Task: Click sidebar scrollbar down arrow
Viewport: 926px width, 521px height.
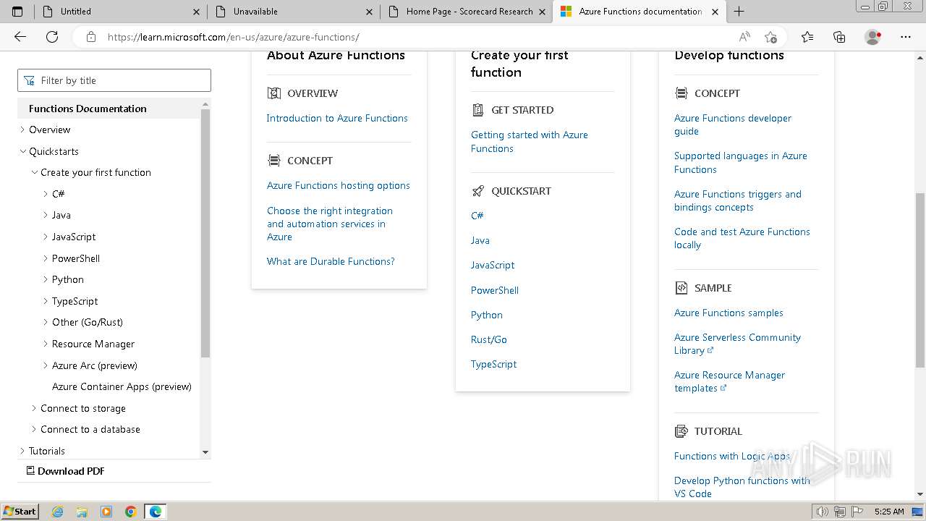Action: point(205,452)
